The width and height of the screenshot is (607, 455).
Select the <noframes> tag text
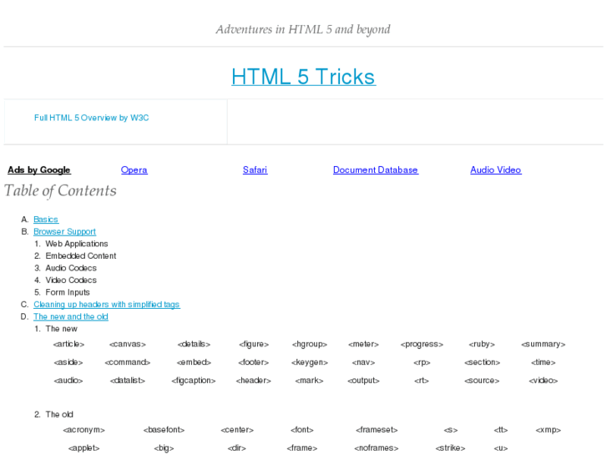click(377, 447)
